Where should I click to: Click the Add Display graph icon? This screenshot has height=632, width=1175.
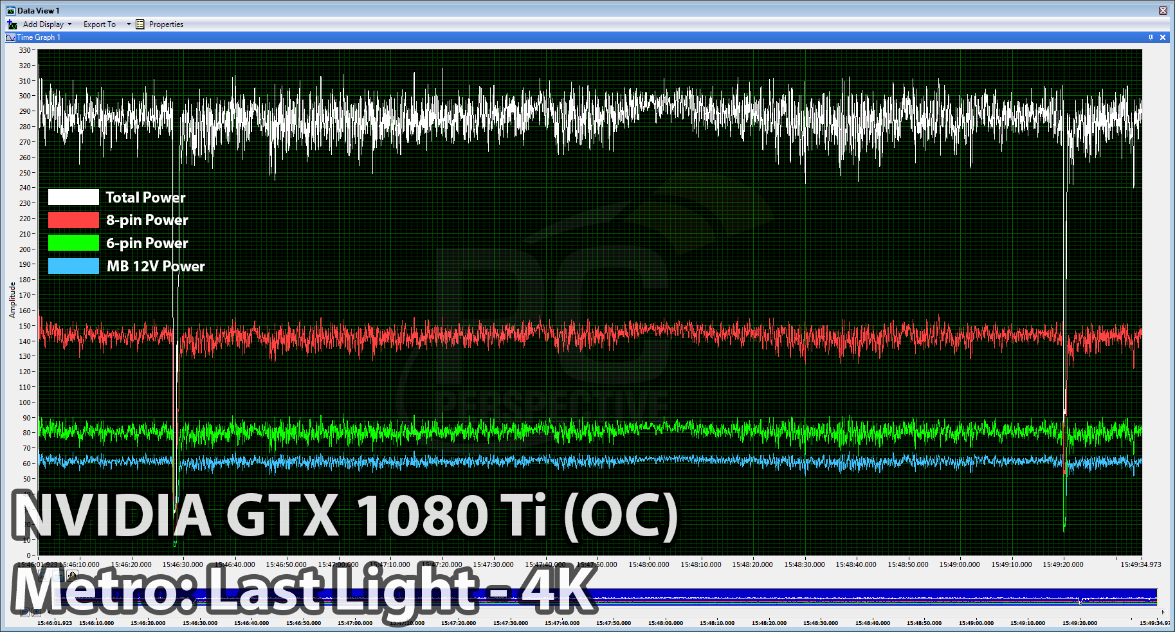coord(12,24)
